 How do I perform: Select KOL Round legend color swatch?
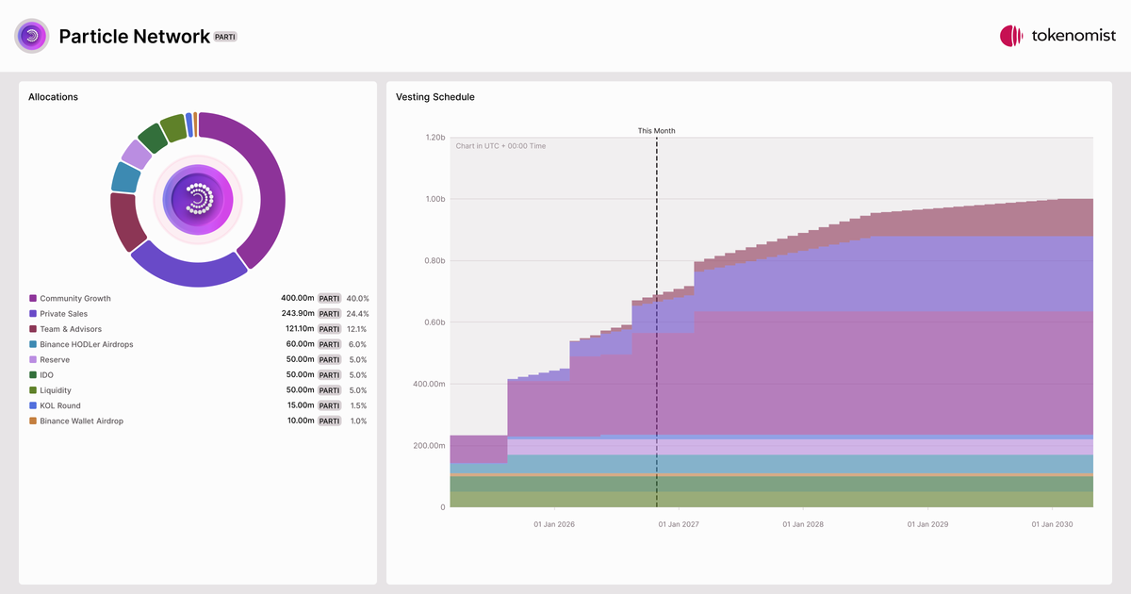coord(33,405)
